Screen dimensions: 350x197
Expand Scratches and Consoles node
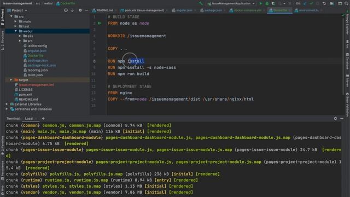[x=7, y=109]
